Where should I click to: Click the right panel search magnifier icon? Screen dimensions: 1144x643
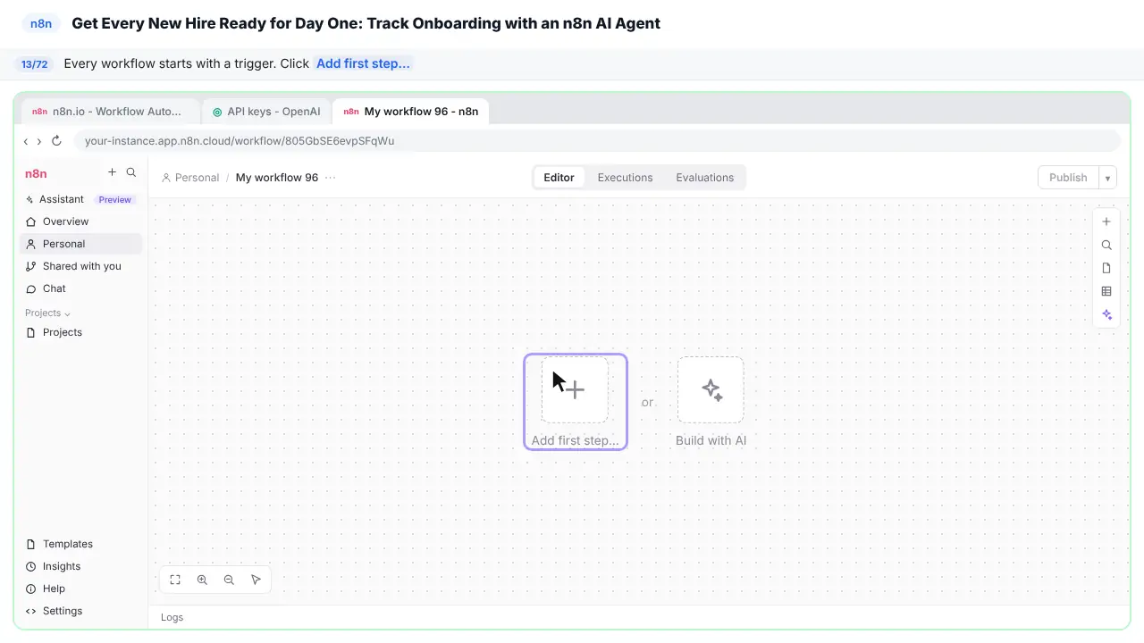point(1106,245)
